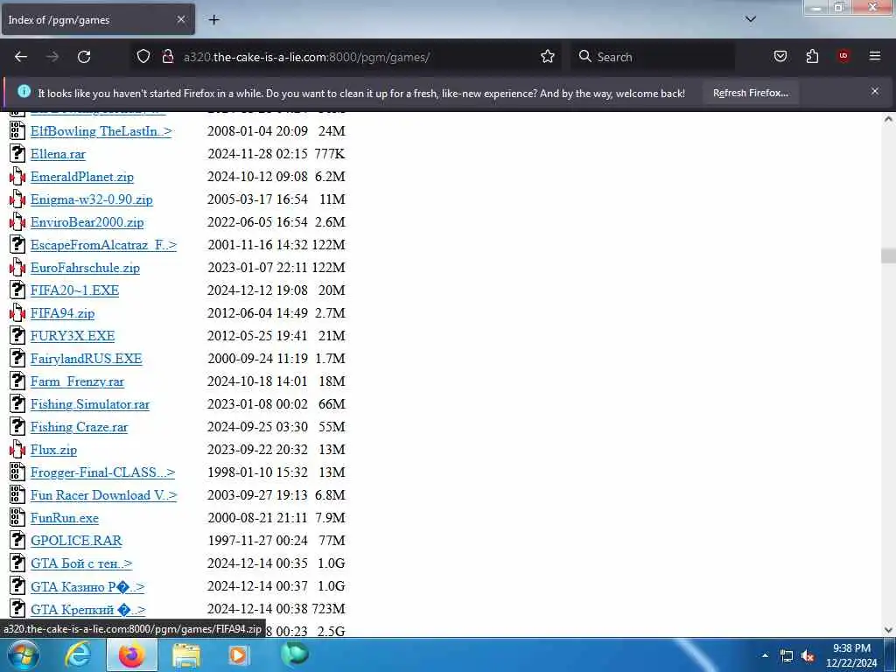Download EmeraldPlanet.zip
Screen dimensions: 896x672
pos(81,177)
